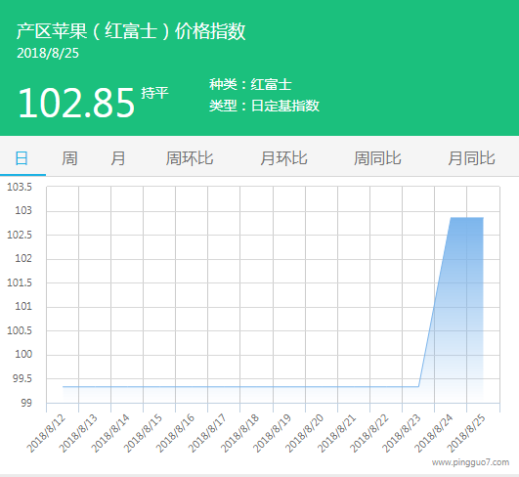The image size is (519, 477).
Task: Click the 2018/8/15 axis date label
Action: click(144, 433)
